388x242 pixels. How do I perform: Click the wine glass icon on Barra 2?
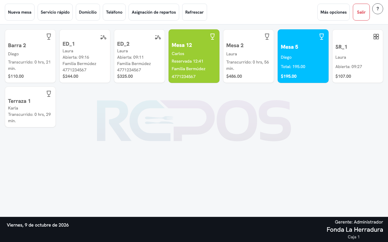pyautogui.click(x=49, y=37)
